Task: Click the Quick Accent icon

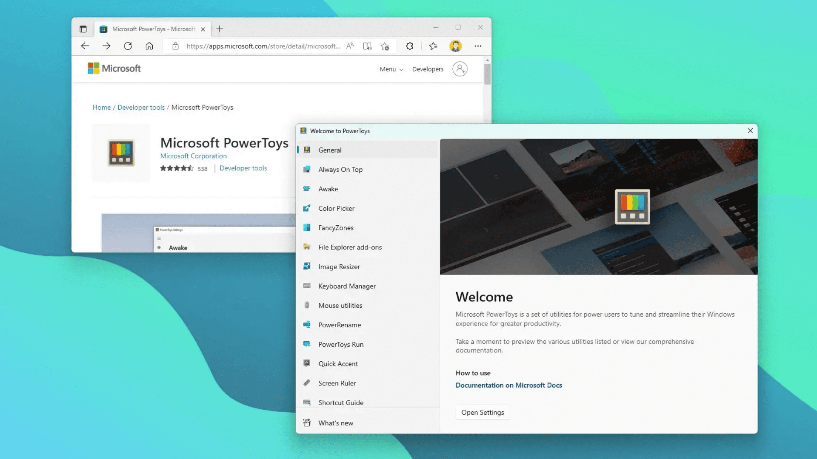Action: click(307, 363)
